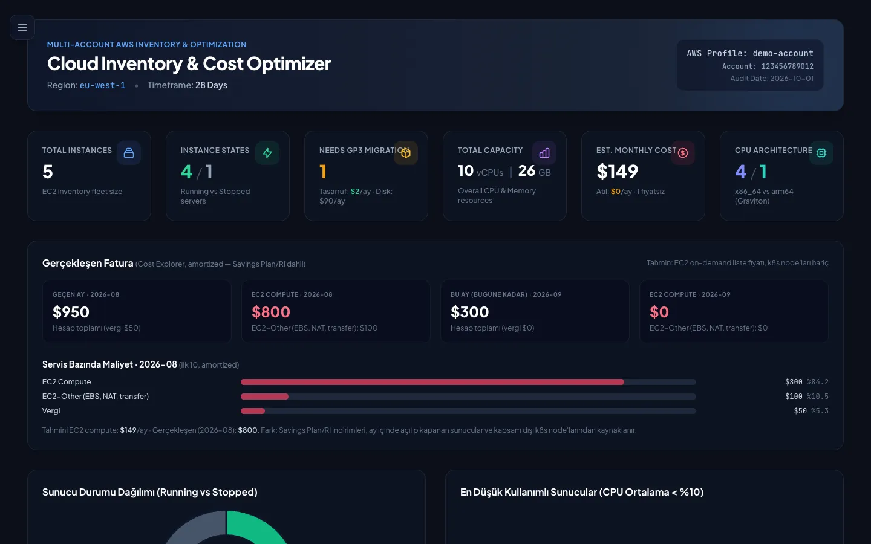Click the Tasarruf $2/ay savings text
The height and width of the screenshot is (544, 871).
click(x=345, y=192)
